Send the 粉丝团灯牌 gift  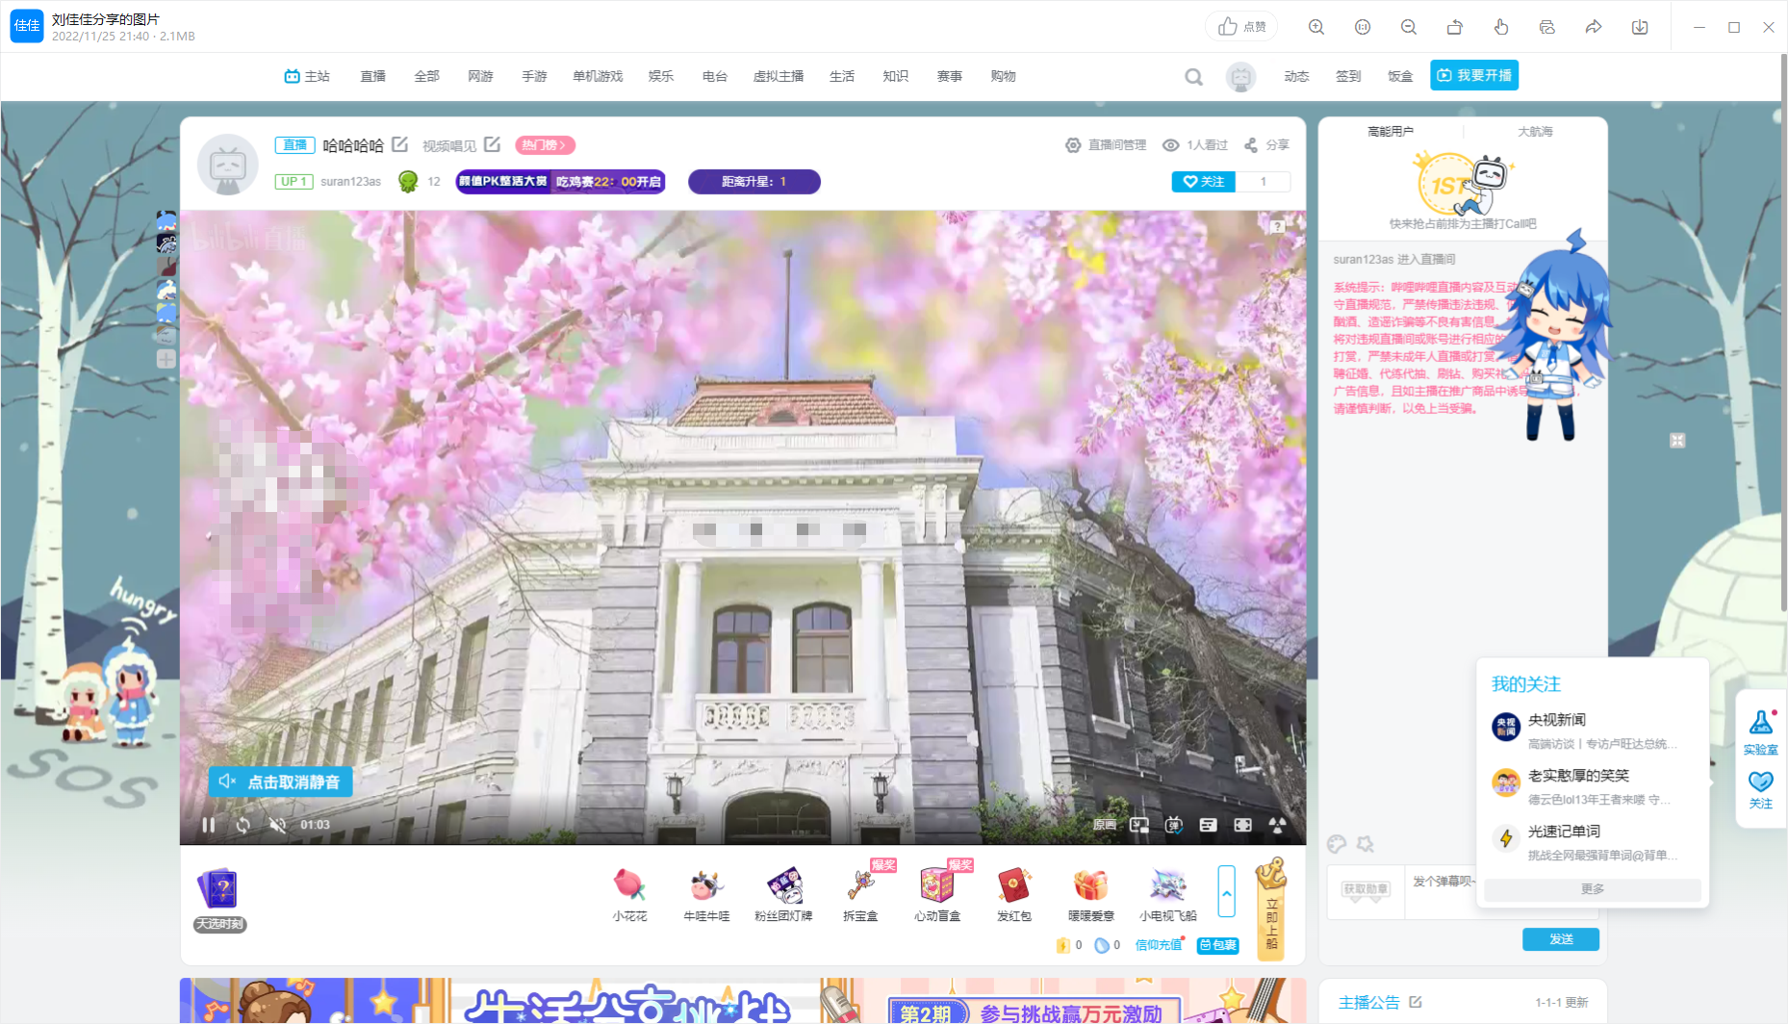(x=783, y=894)
